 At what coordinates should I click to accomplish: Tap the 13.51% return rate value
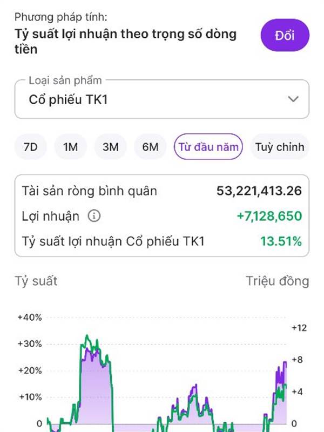tap(281, 241)
